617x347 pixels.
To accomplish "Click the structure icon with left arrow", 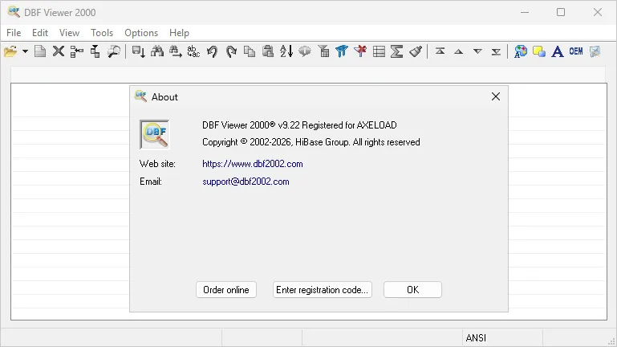I will [77, 51].
